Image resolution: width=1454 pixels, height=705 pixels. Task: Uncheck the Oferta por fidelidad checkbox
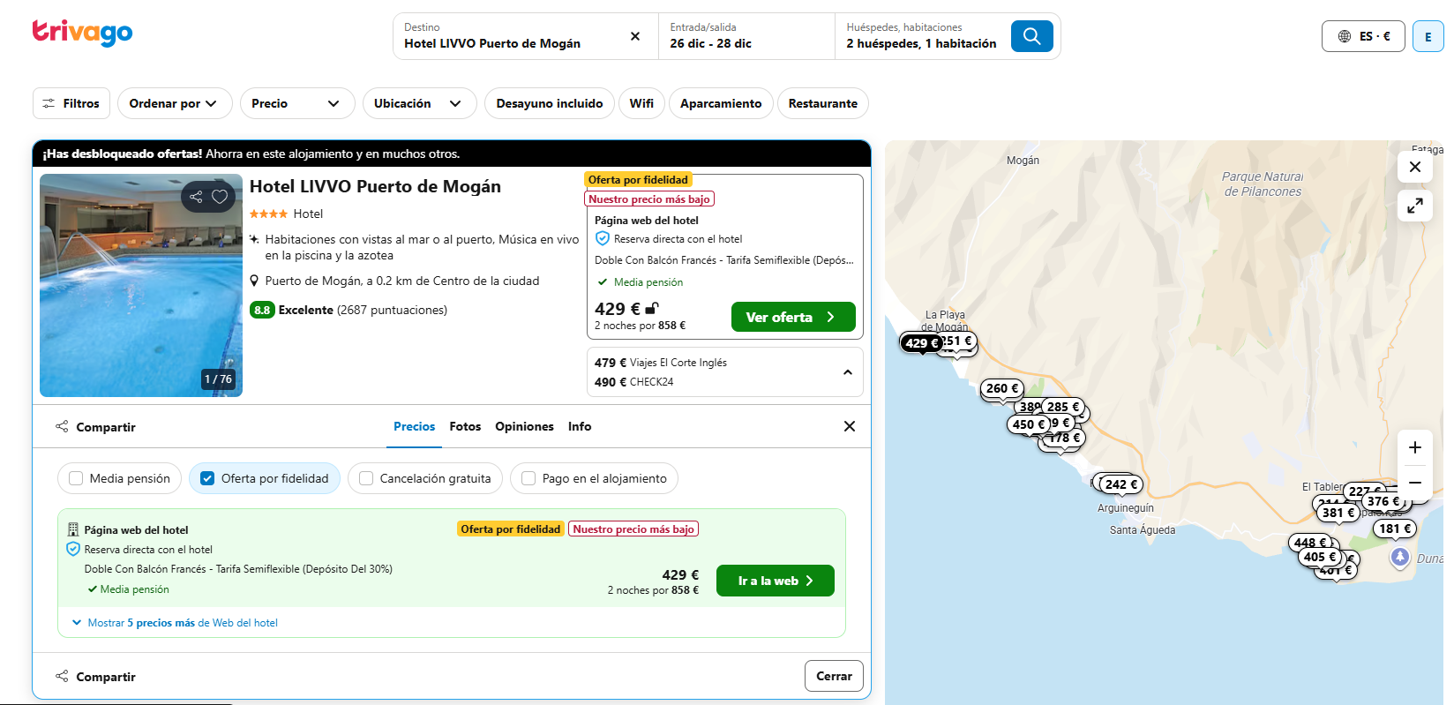coord(207,478)
